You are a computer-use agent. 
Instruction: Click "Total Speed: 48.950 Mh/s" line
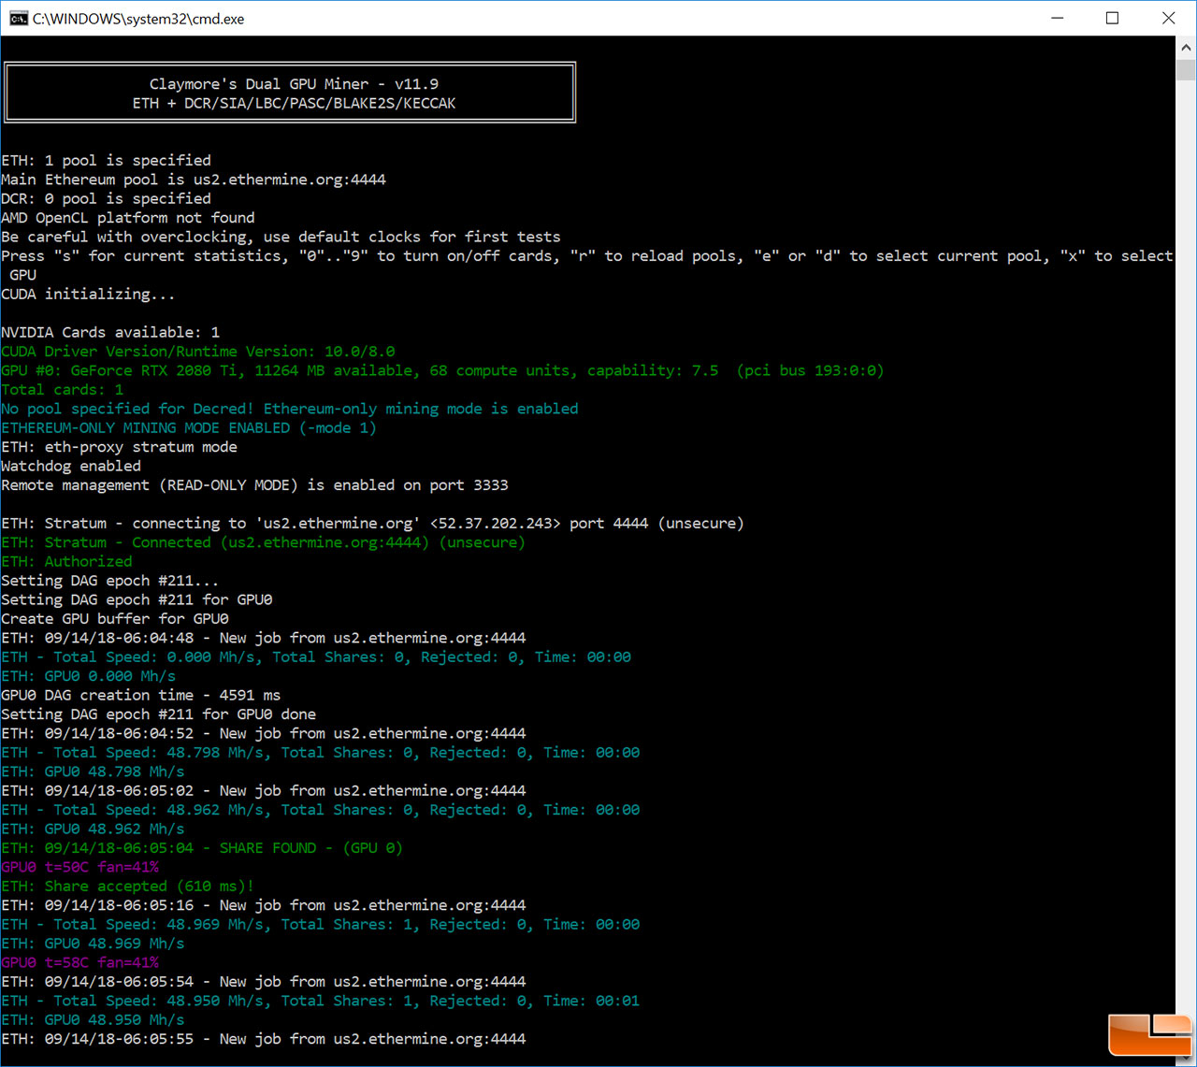pos(321,1001)
